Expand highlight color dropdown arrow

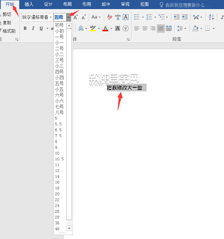(x=99, y=28)
